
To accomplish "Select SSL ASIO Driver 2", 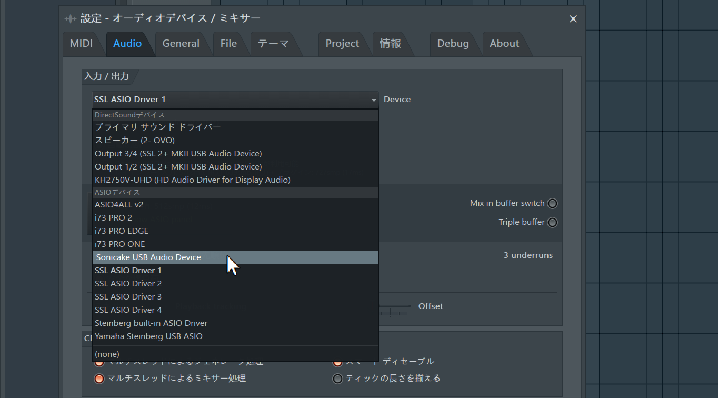I will point(235,284).
